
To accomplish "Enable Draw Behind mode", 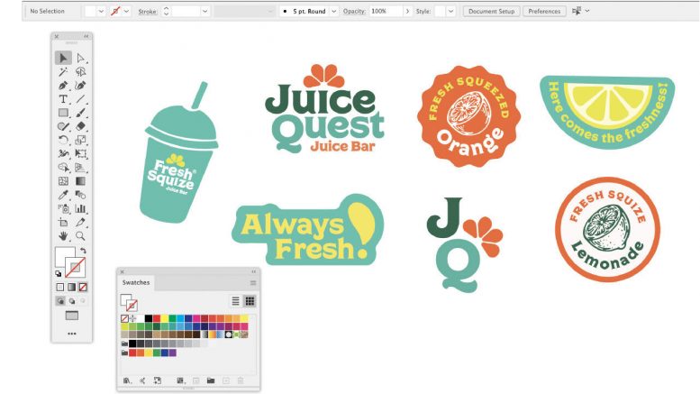I will point(71,301).
